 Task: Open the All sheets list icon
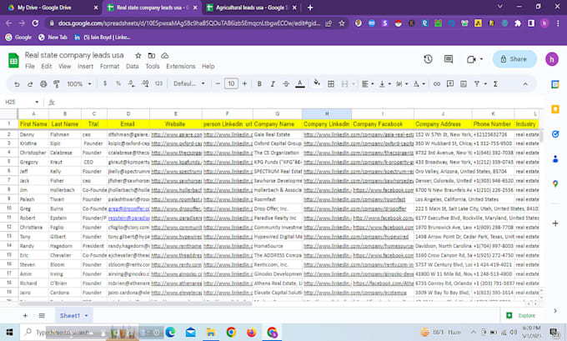click(x=42, y=316)
